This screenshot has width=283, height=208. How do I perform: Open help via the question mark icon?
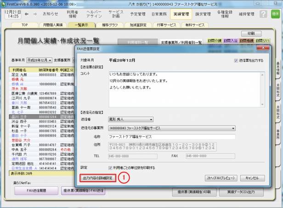click(x=263, y=14)
